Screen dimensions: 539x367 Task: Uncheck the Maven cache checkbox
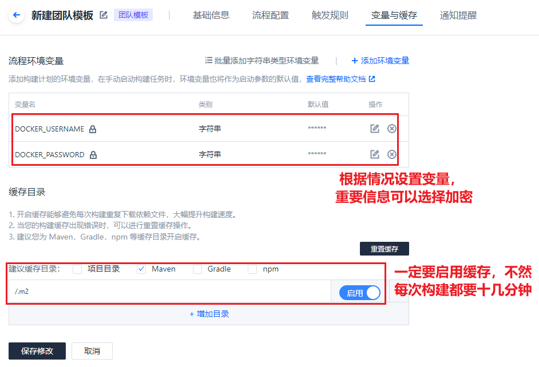tap(141, 269)
